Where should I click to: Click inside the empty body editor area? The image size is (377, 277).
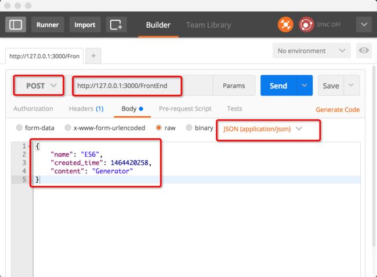click(197, 230)
